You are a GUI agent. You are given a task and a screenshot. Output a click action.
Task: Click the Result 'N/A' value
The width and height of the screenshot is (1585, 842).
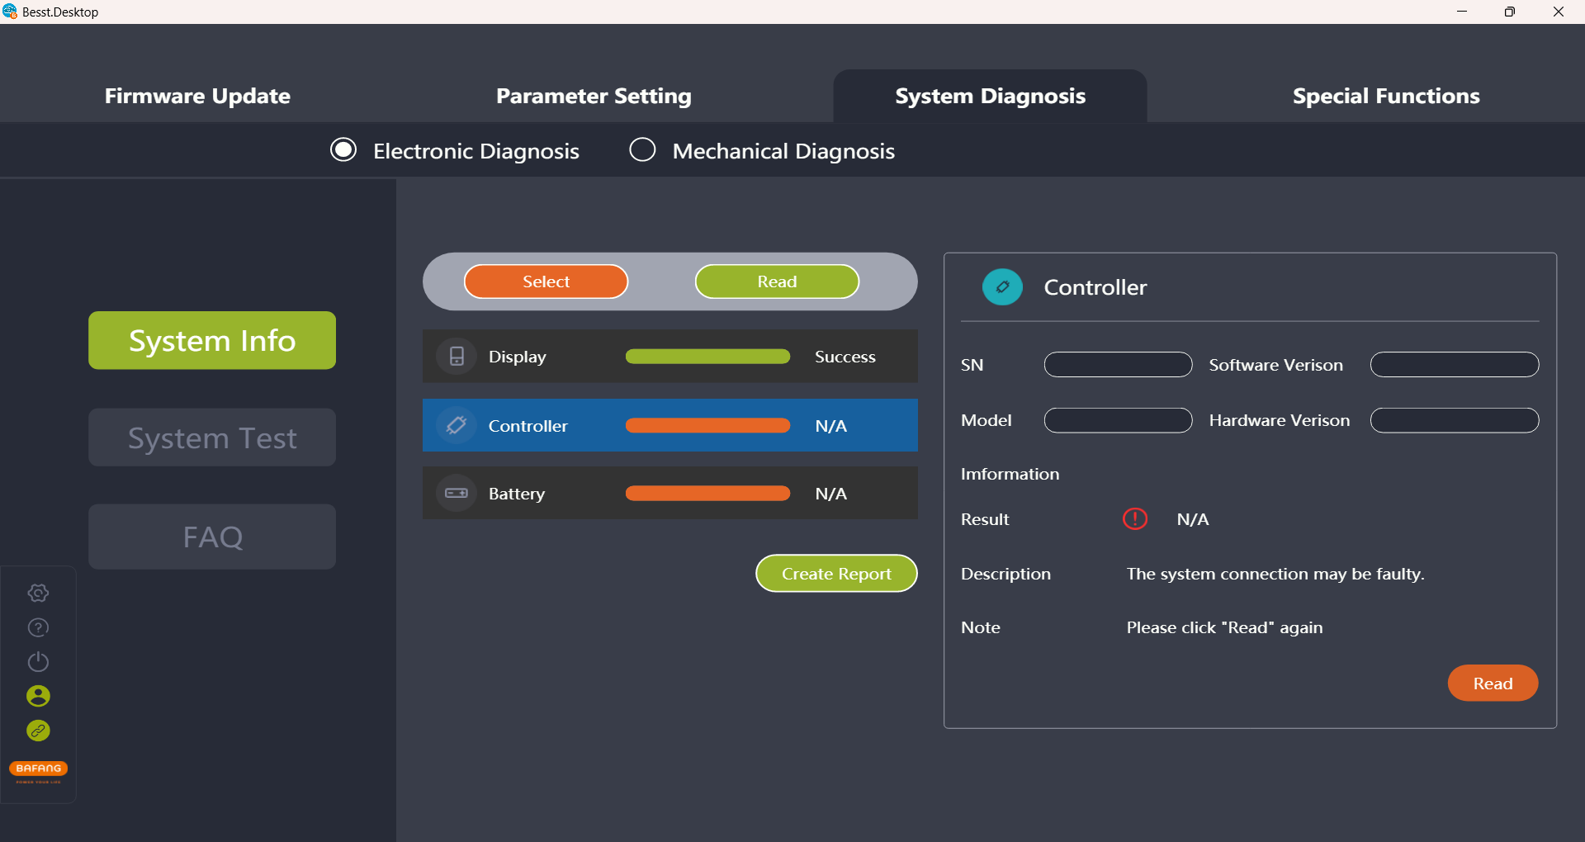[1192, 519]
